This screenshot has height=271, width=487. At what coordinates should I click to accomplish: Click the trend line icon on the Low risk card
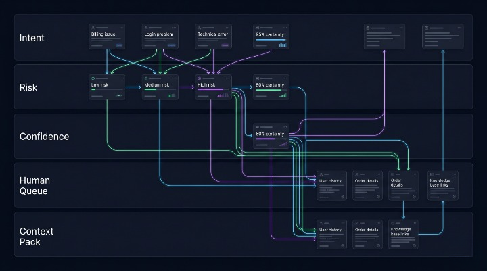pyautogui.click(x=119, y=95)
